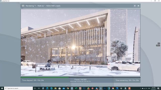
Task: Open Excel from the taskbar
Action: tap(76, 88)
